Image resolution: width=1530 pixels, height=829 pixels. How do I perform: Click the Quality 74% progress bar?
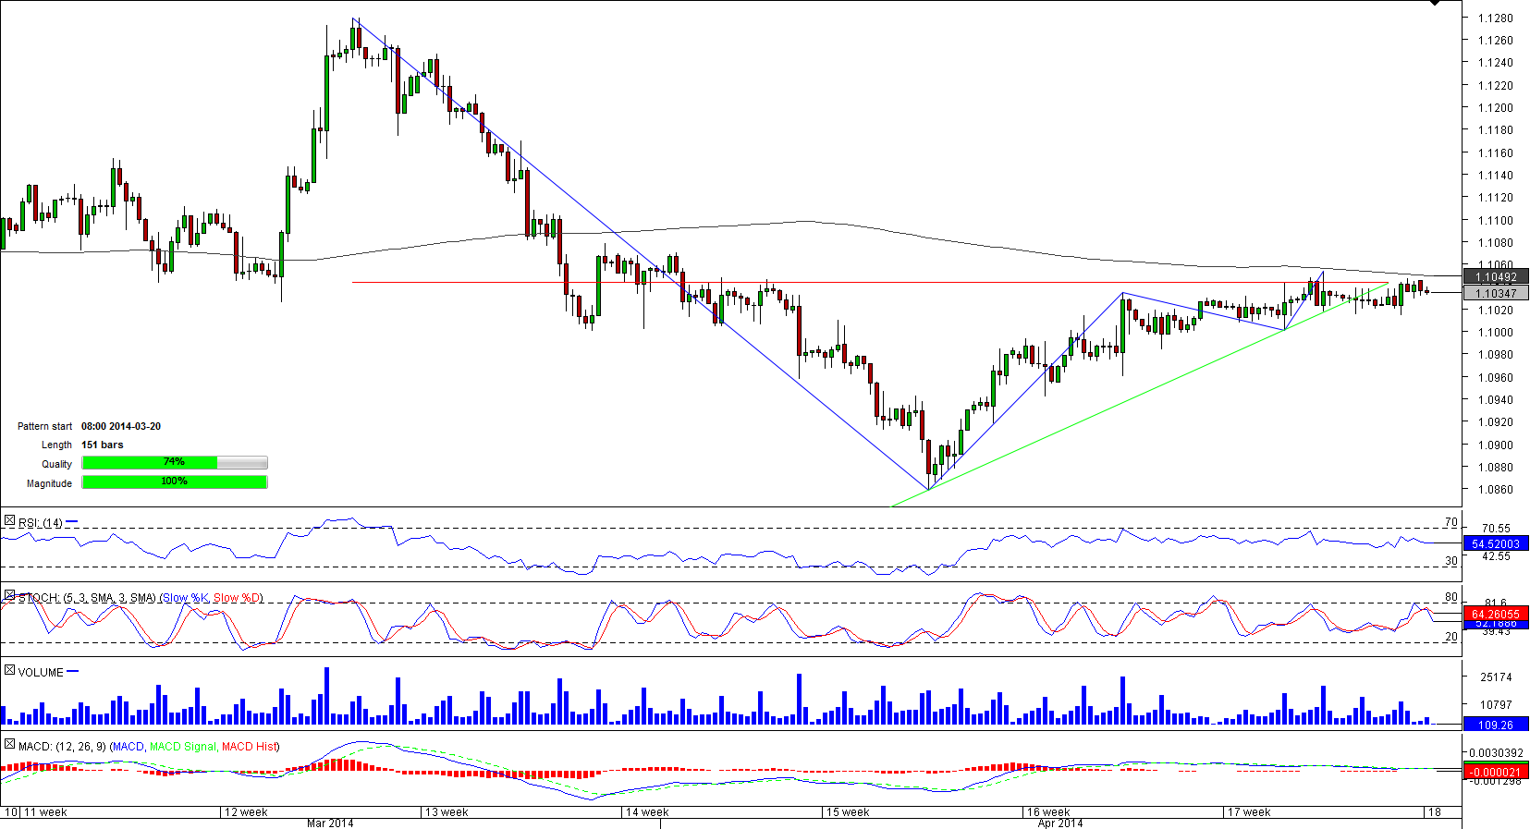[175, 463]
